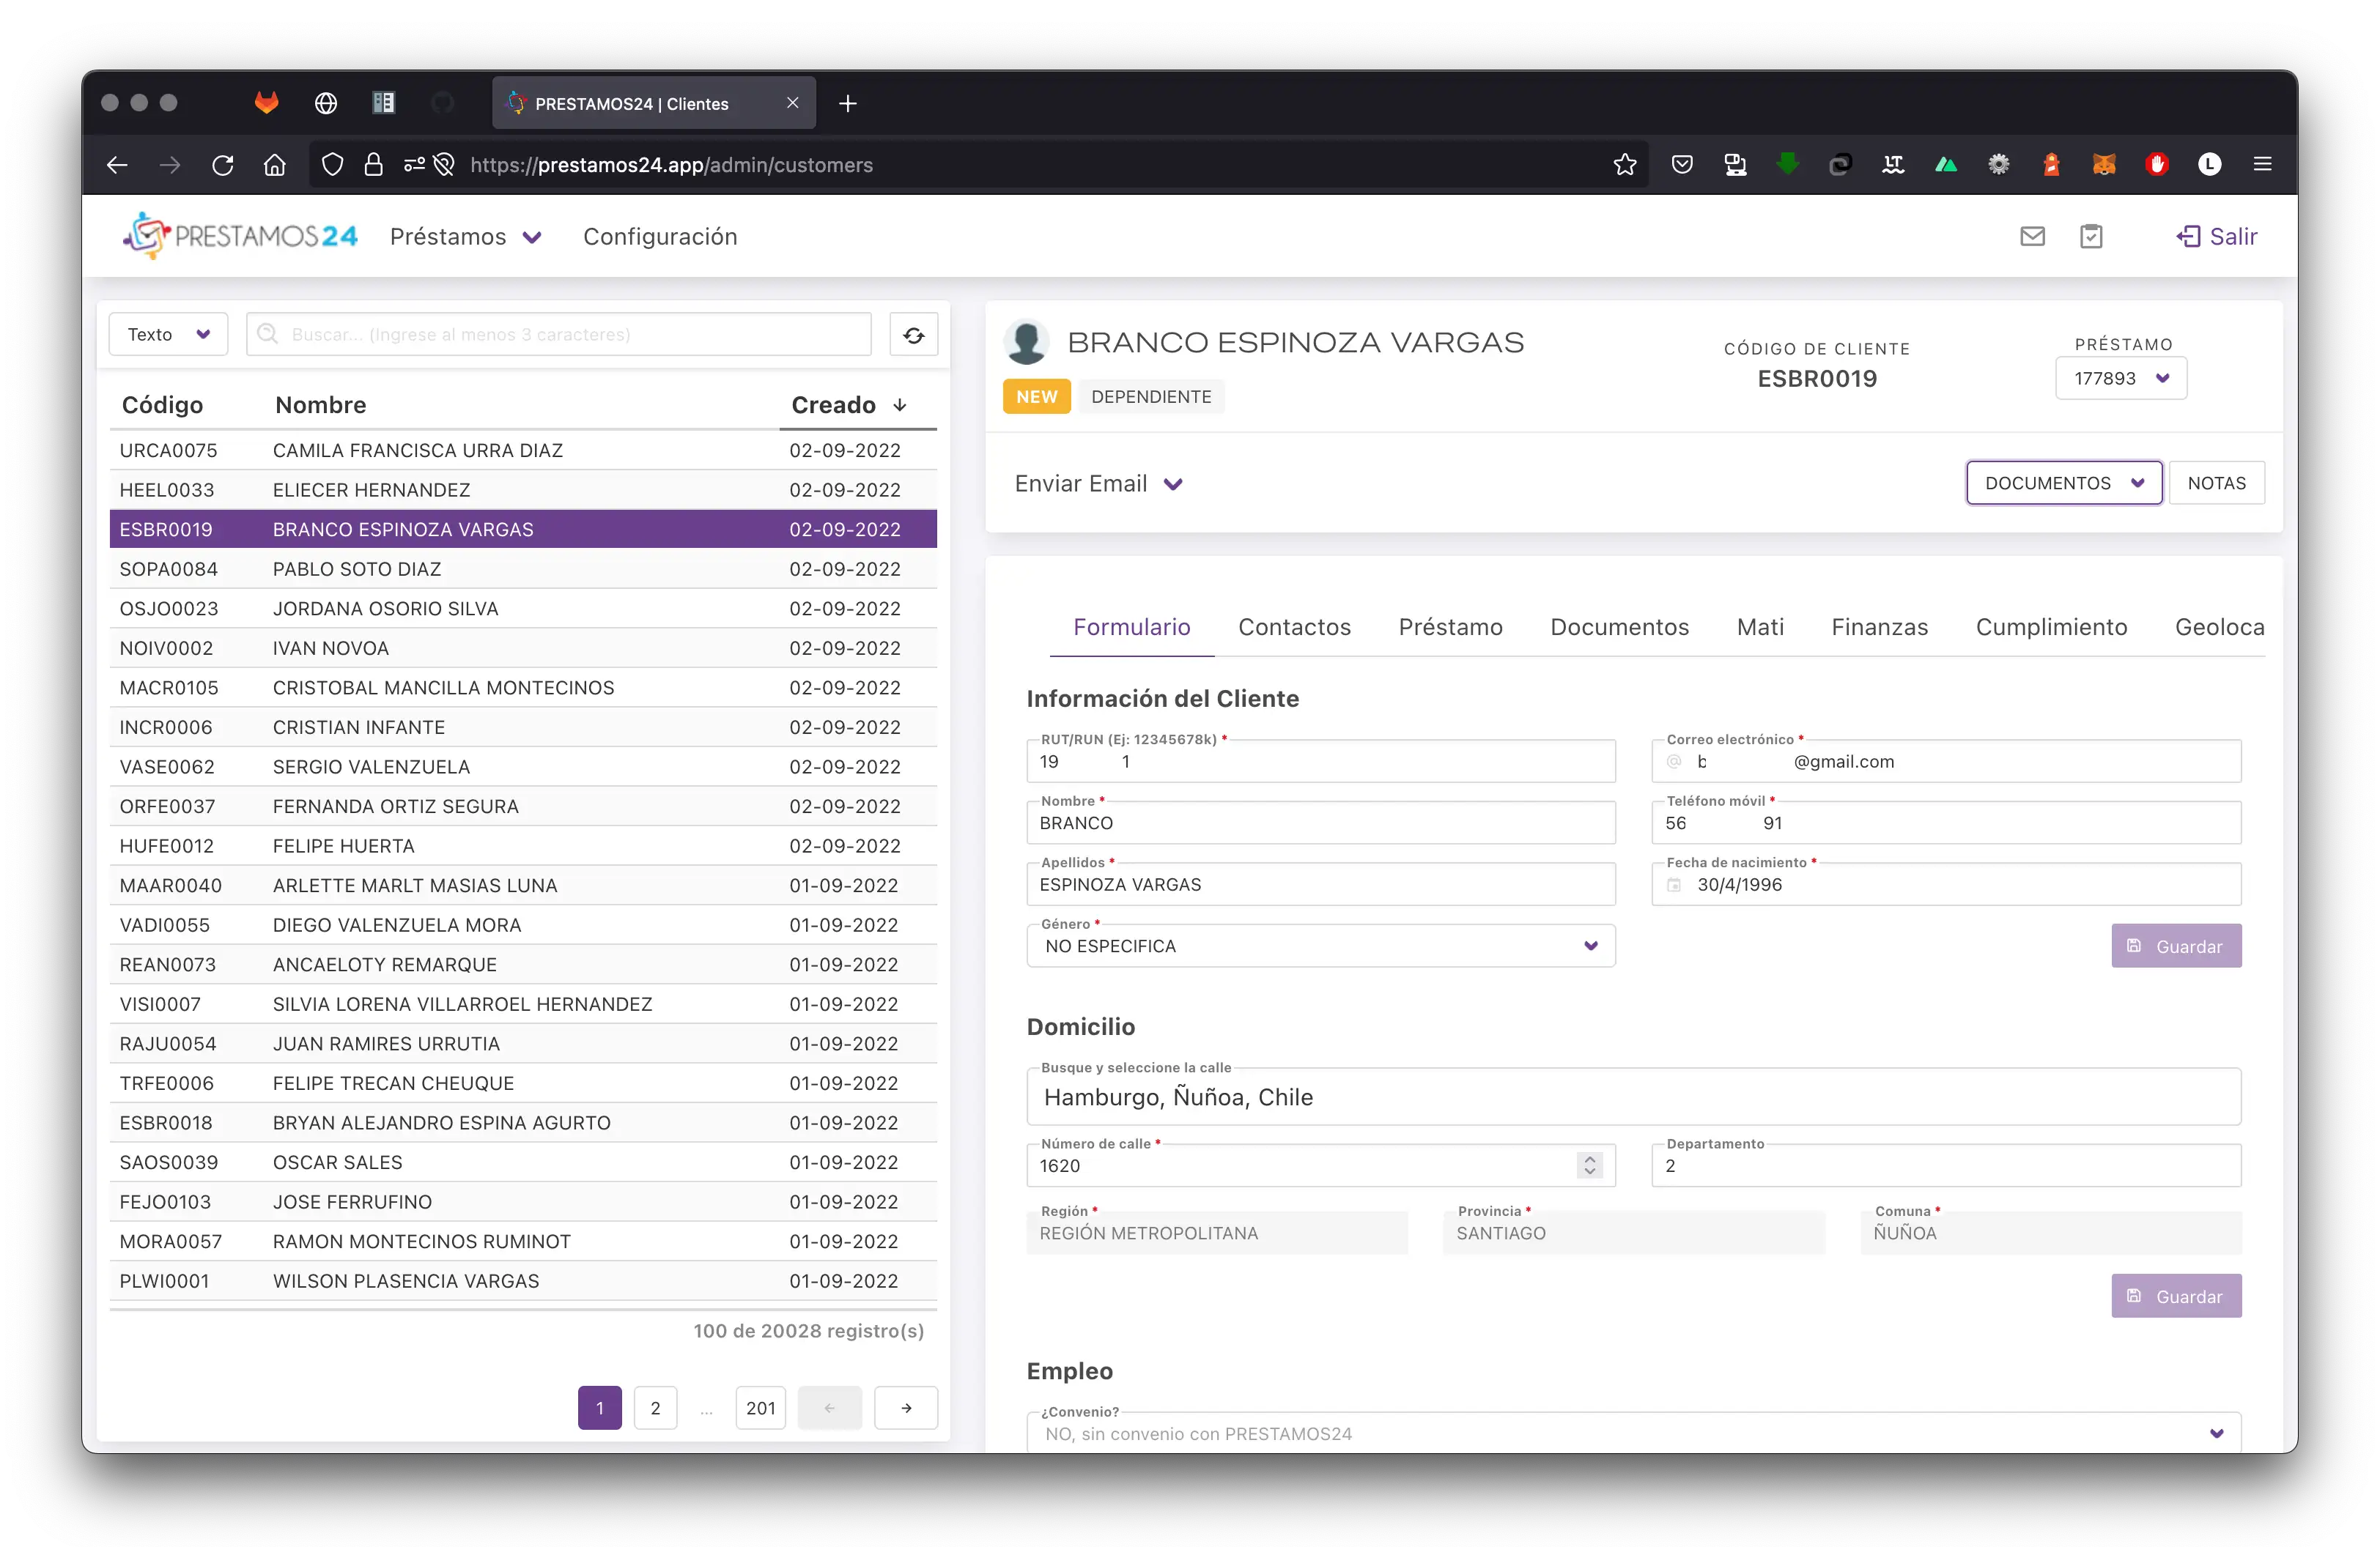Open the Pocket save icon in toolbar

pos(1682,165)
